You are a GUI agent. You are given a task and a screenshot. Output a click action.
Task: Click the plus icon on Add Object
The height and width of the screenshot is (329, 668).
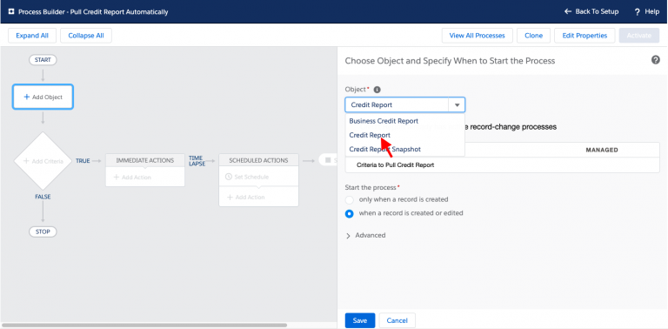pos(26,97)
